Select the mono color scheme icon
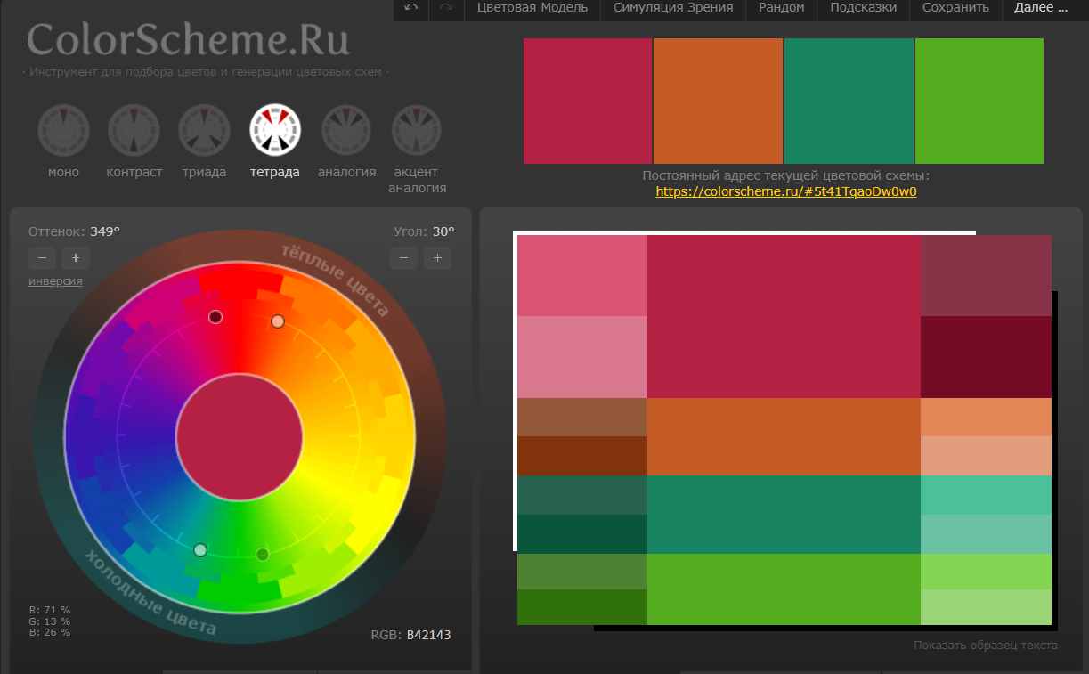 pyautogui.click(x=63, y=130)
